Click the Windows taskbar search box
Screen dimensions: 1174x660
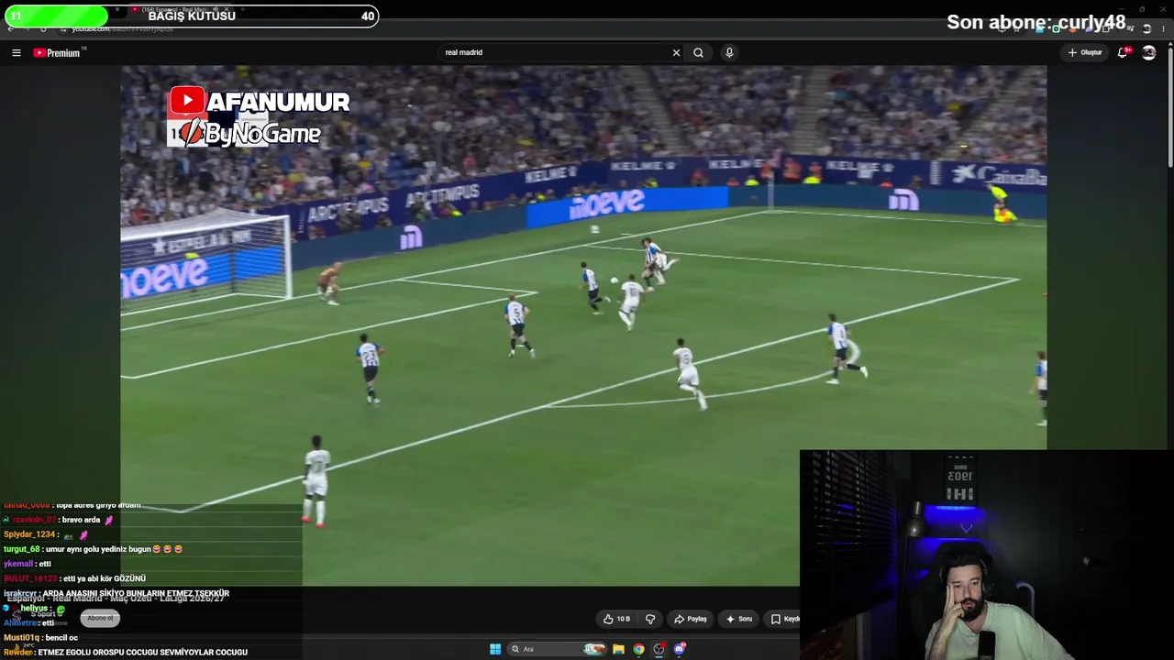(557, 649)
